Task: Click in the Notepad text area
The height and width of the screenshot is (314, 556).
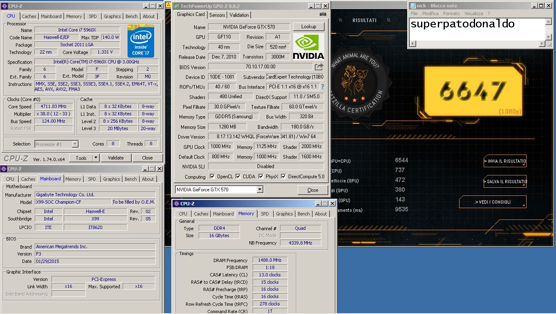Action: pos(478,29)
